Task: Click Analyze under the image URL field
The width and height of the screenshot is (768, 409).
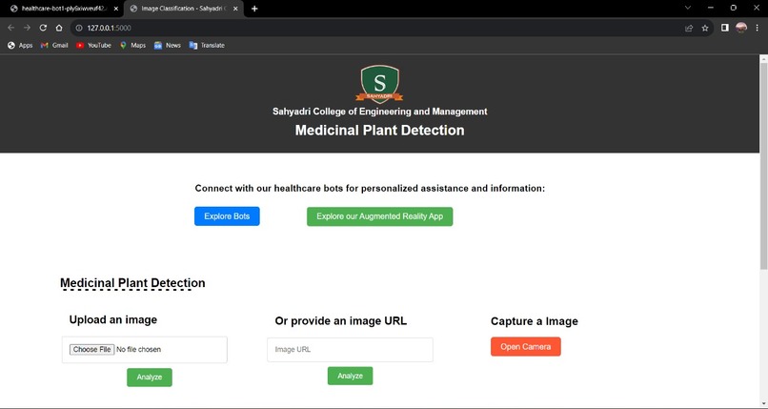Action: pyautogui.click(x=350, y=376)
